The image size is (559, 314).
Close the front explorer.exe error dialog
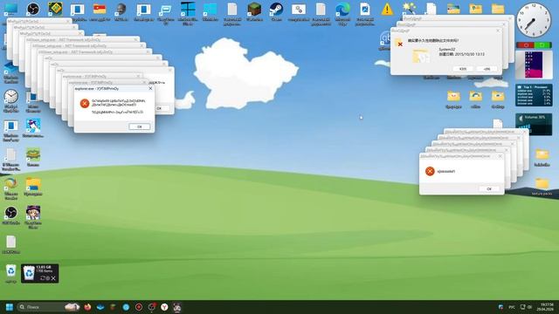pyautogui.click(x=150, y=88)
